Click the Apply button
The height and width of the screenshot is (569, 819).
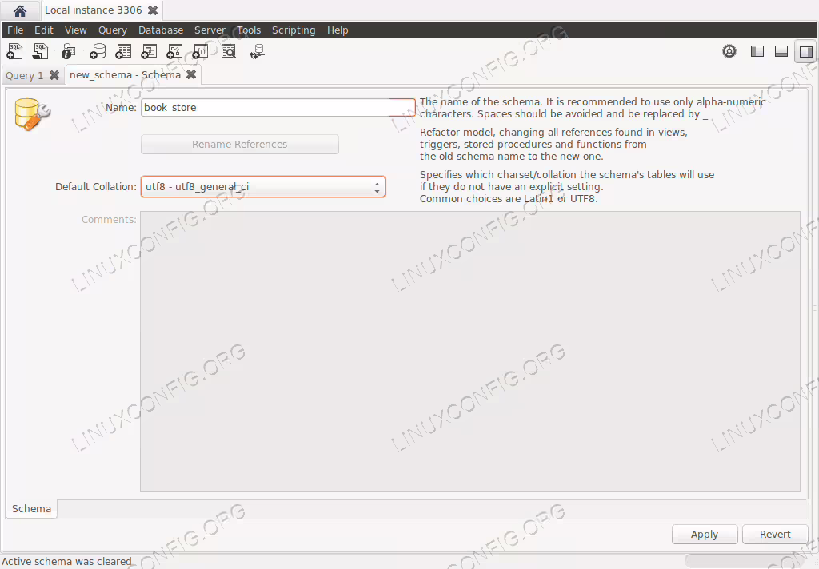(705, 534)
